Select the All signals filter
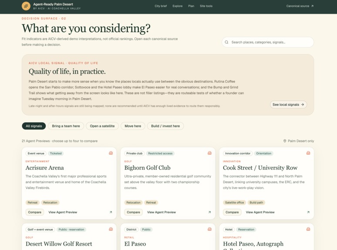Screen dimensions: 337x250 point(34,126)
